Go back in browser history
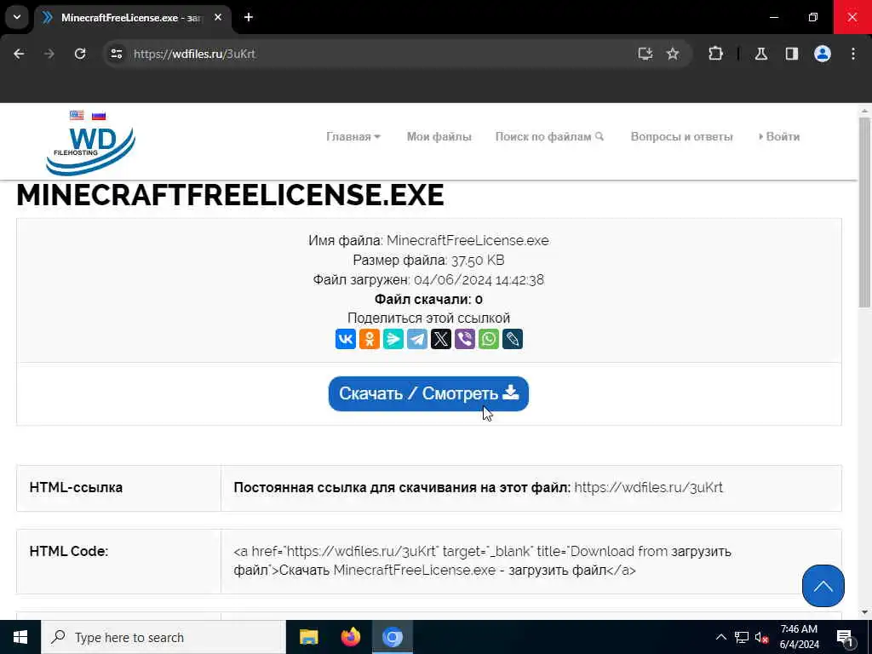 pyautogui.click(x=19, y=54)
